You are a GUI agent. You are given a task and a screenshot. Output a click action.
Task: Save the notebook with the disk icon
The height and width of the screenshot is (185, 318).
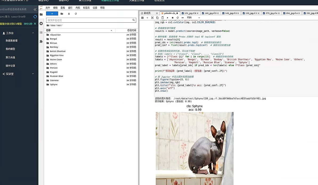tap(142, 18)
